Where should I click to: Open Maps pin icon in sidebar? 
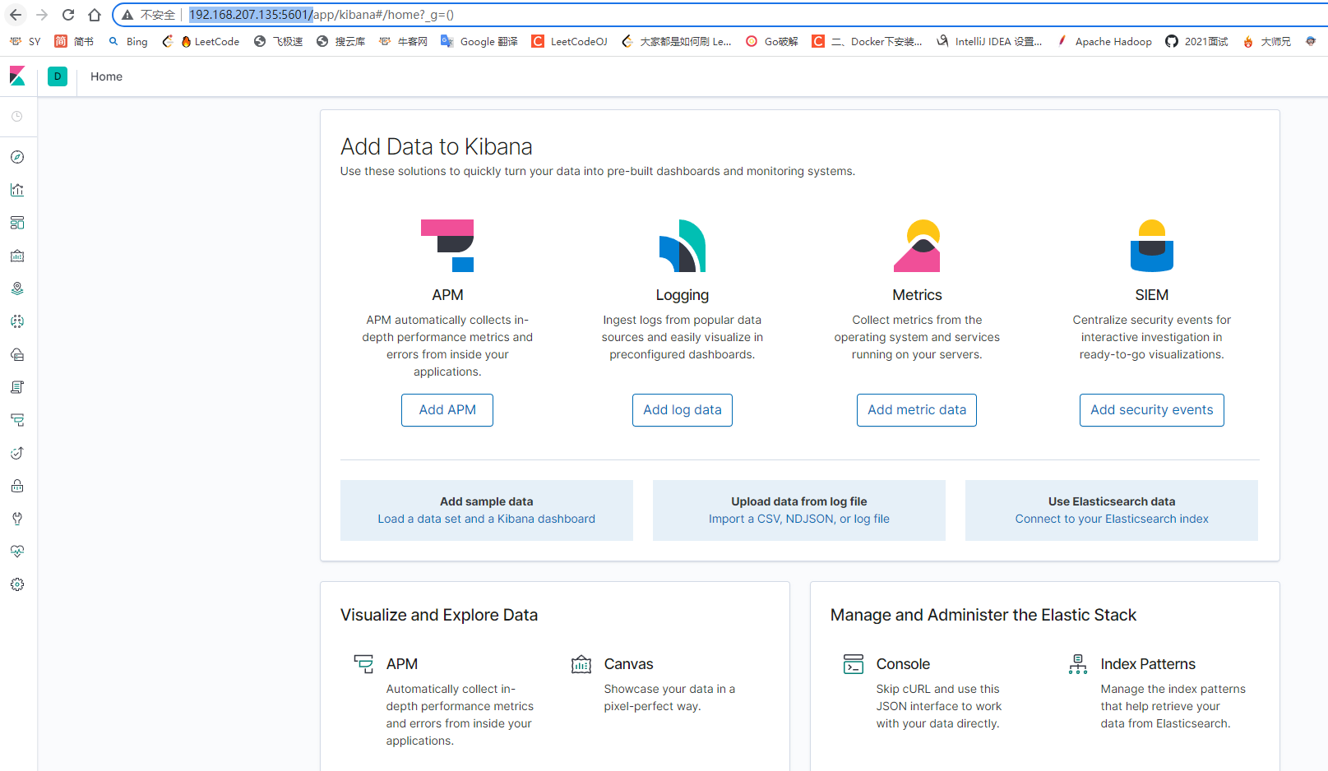click(x=17, y=289)
